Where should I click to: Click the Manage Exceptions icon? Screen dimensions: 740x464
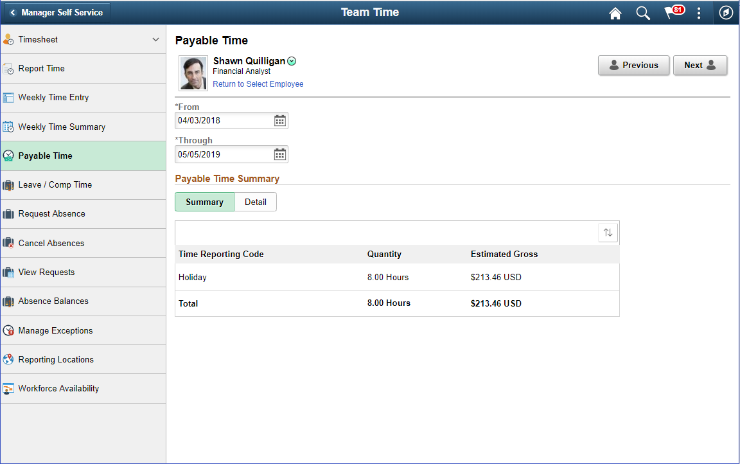[x=8, y=330]
